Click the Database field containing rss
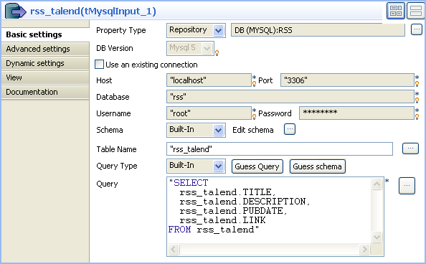The height and width of the screenshot is (264, 426). coord(290,97)
